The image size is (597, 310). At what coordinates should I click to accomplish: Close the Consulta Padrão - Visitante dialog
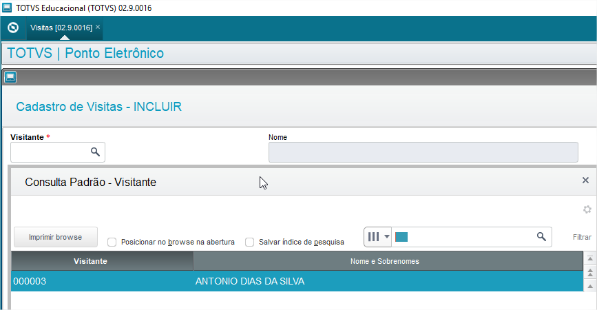click(585, 180)
